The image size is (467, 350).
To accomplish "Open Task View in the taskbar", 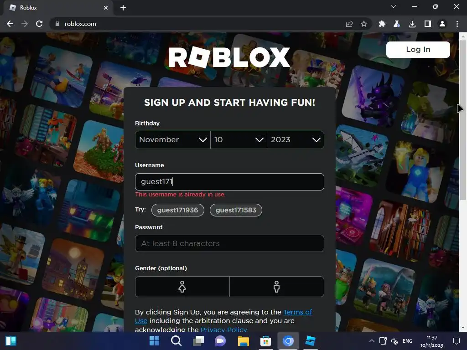I will click(x=198, y=340).
